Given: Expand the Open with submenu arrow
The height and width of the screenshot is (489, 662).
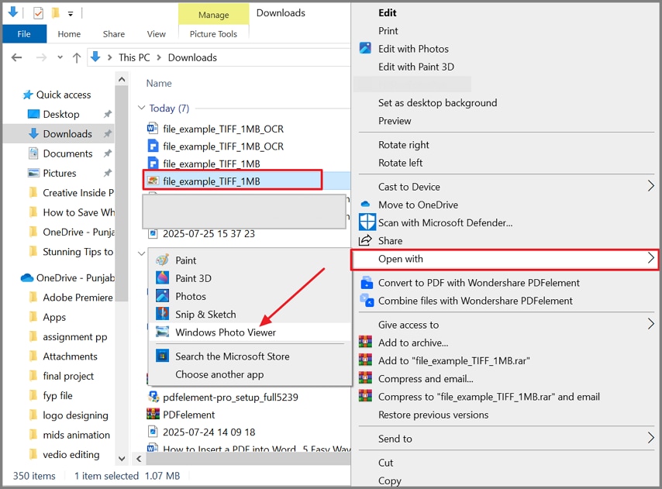Looking at the screenshot, I should pos(650,258).
